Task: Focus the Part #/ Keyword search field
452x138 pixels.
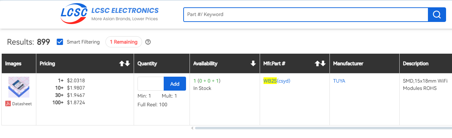Action: (x=306, y=15)
